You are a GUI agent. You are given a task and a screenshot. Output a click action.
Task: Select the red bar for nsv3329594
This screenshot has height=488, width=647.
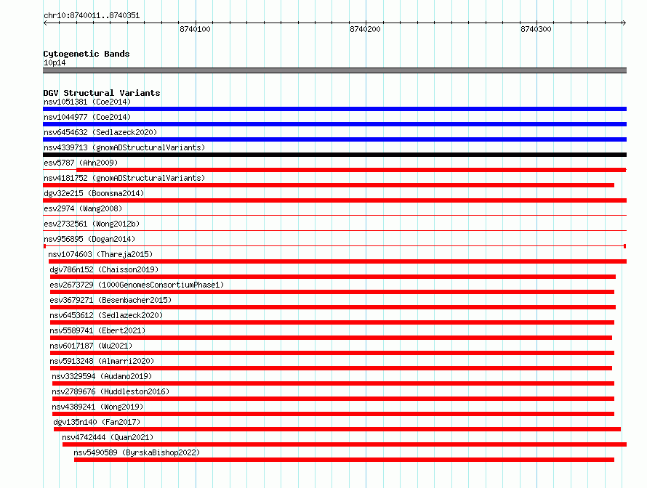pos(333,383)
